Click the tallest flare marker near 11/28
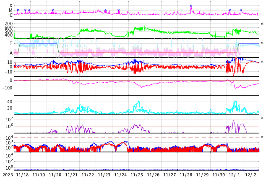The width and height of the screenshot is (266, 178). 191,6
